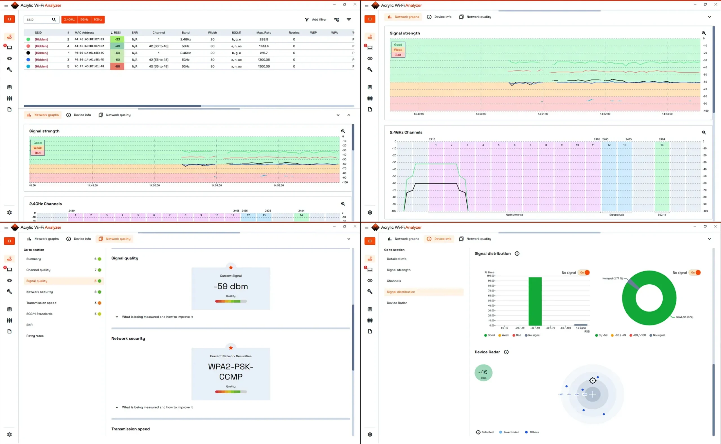Viewport: 721px width, 444px height.
Task: Open advanced filters using the sliders icon
Action: tap(9, 98)
